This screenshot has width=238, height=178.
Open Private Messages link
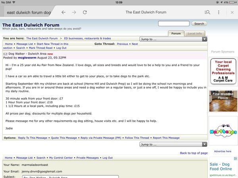pos(87,158)
